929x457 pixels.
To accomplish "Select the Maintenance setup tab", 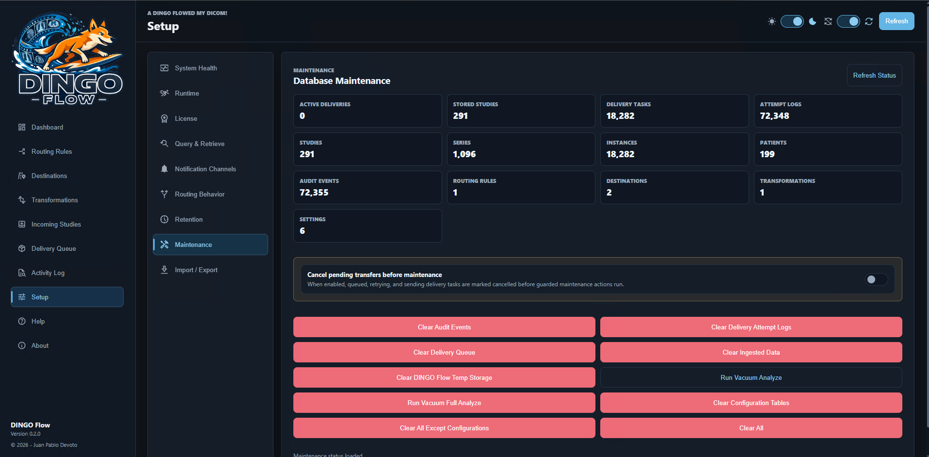I will (210, 245).
